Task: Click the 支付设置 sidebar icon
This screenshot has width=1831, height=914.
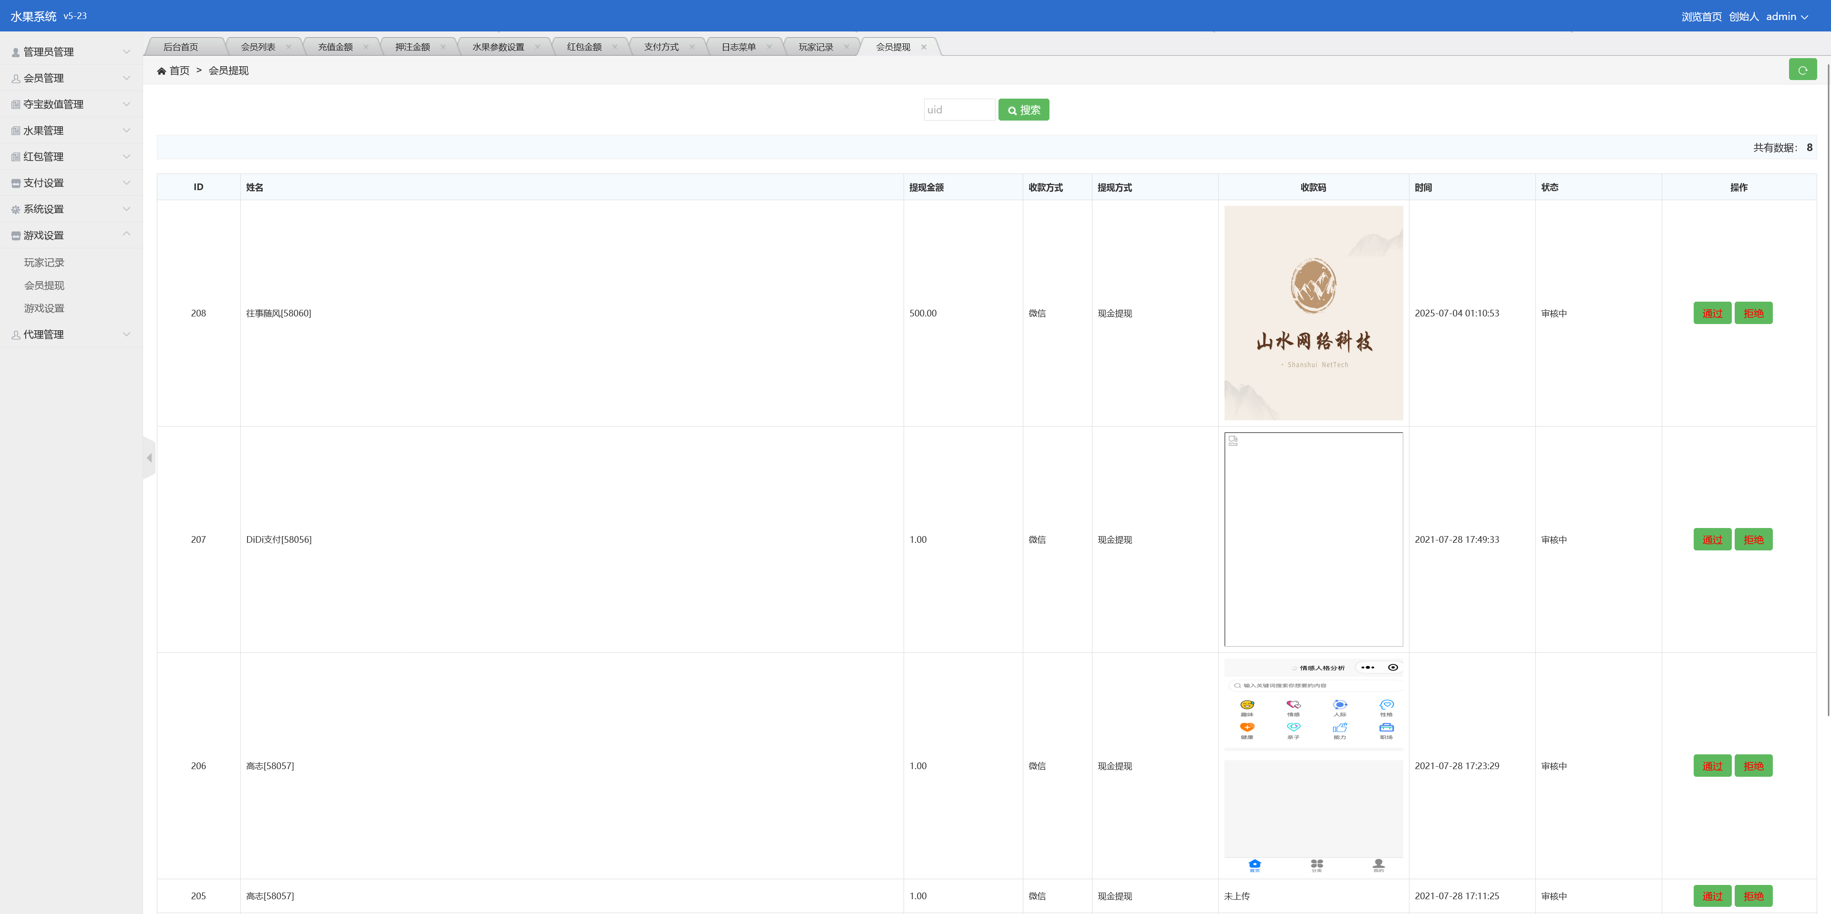Action: coord(16,183)
